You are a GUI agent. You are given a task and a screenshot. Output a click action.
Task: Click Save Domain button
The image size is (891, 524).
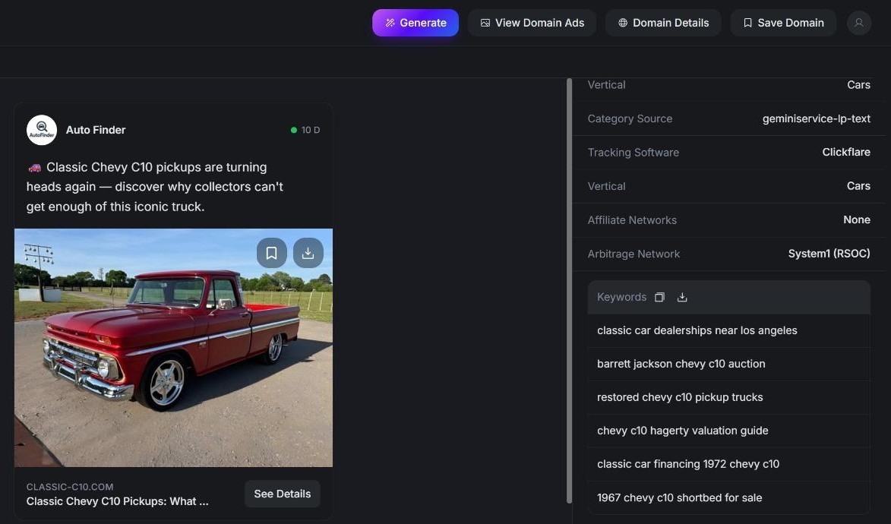point(783,23)
